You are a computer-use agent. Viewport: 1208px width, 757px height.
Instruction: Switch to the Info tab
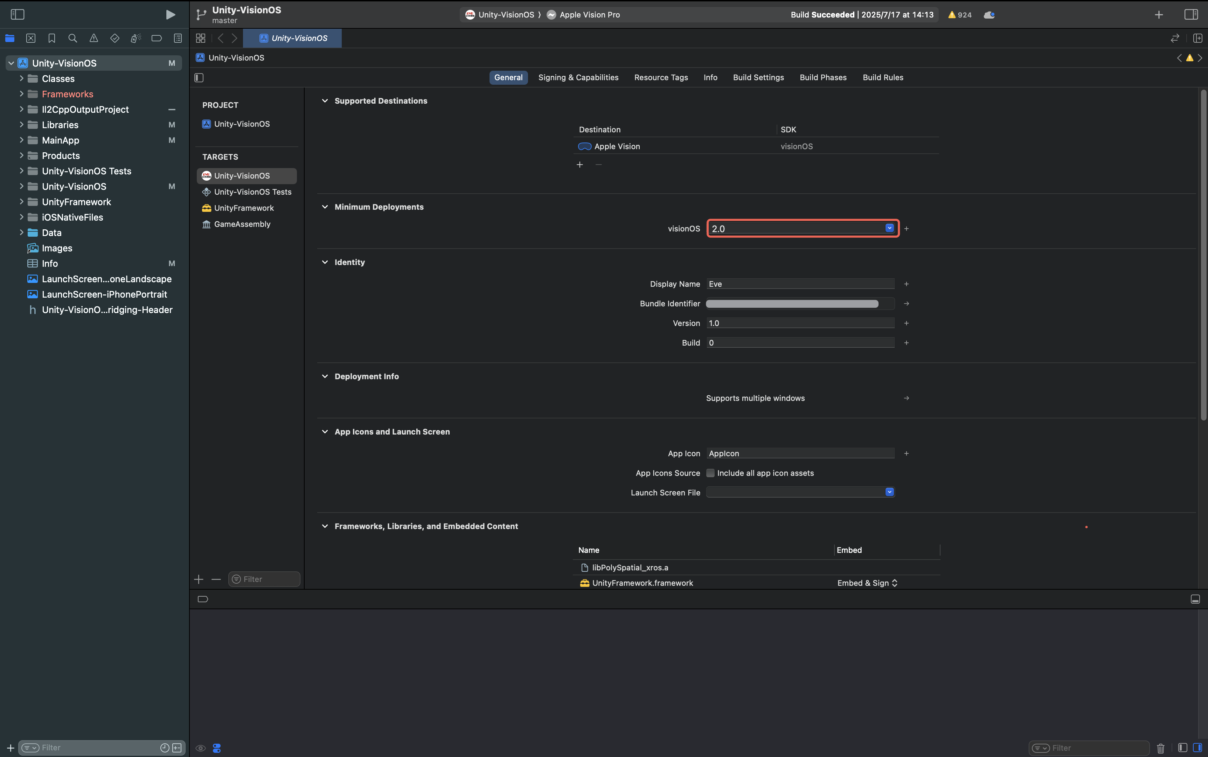(710, 78)
